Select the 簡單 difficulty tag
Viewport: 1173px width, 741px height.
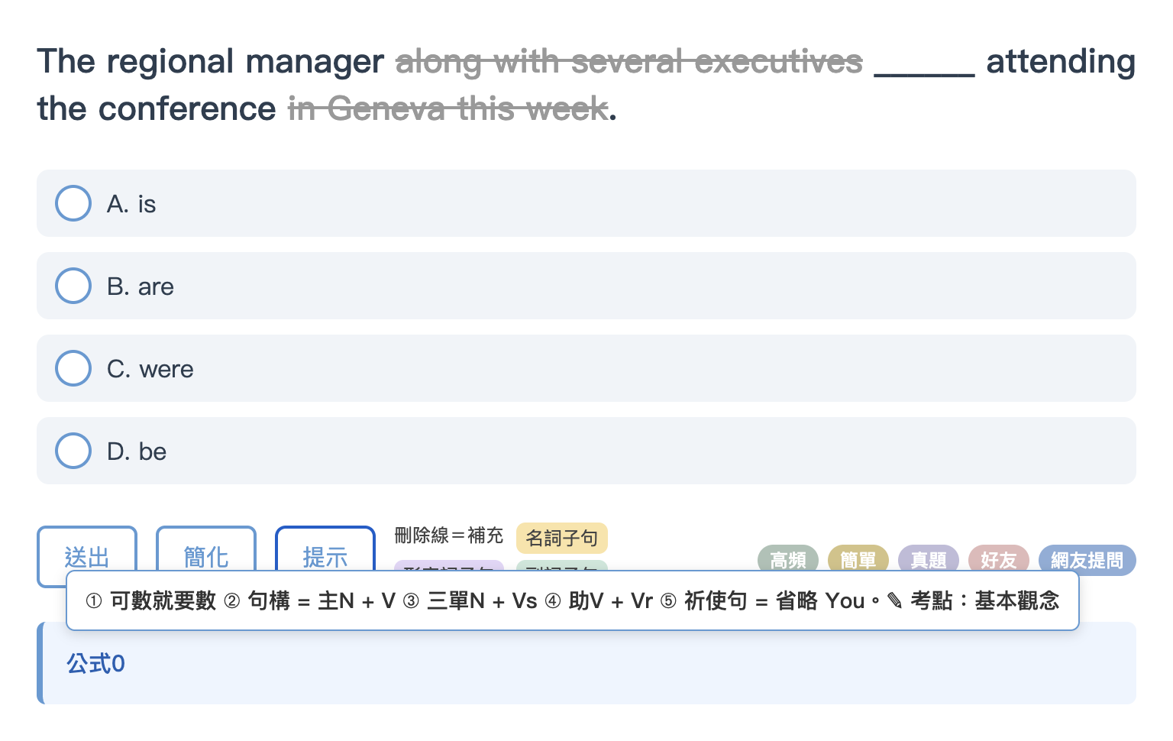click(x=858, y=559)
